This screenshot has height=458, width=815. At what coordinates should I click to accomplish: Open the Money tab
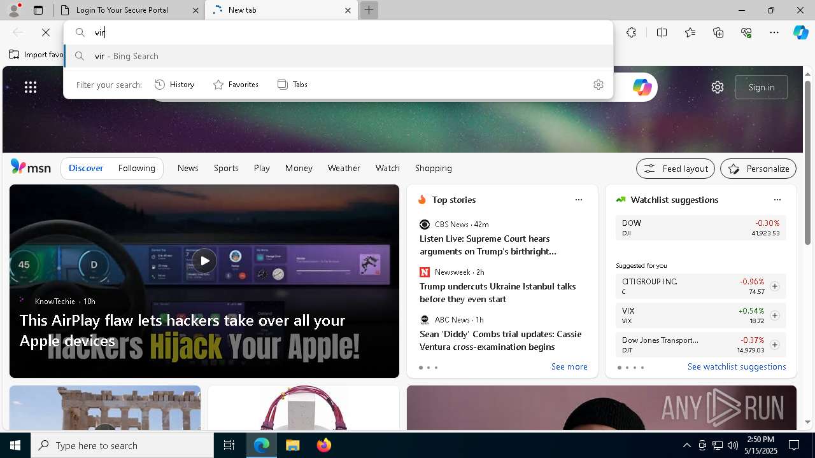pyautogui.click(x=299, y=168)
